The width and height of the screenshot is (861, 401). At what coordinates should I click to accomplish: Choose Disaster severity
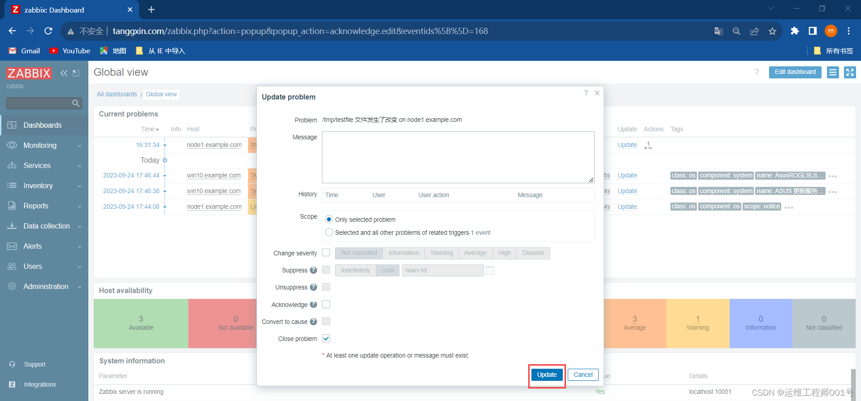coord(533,253)
